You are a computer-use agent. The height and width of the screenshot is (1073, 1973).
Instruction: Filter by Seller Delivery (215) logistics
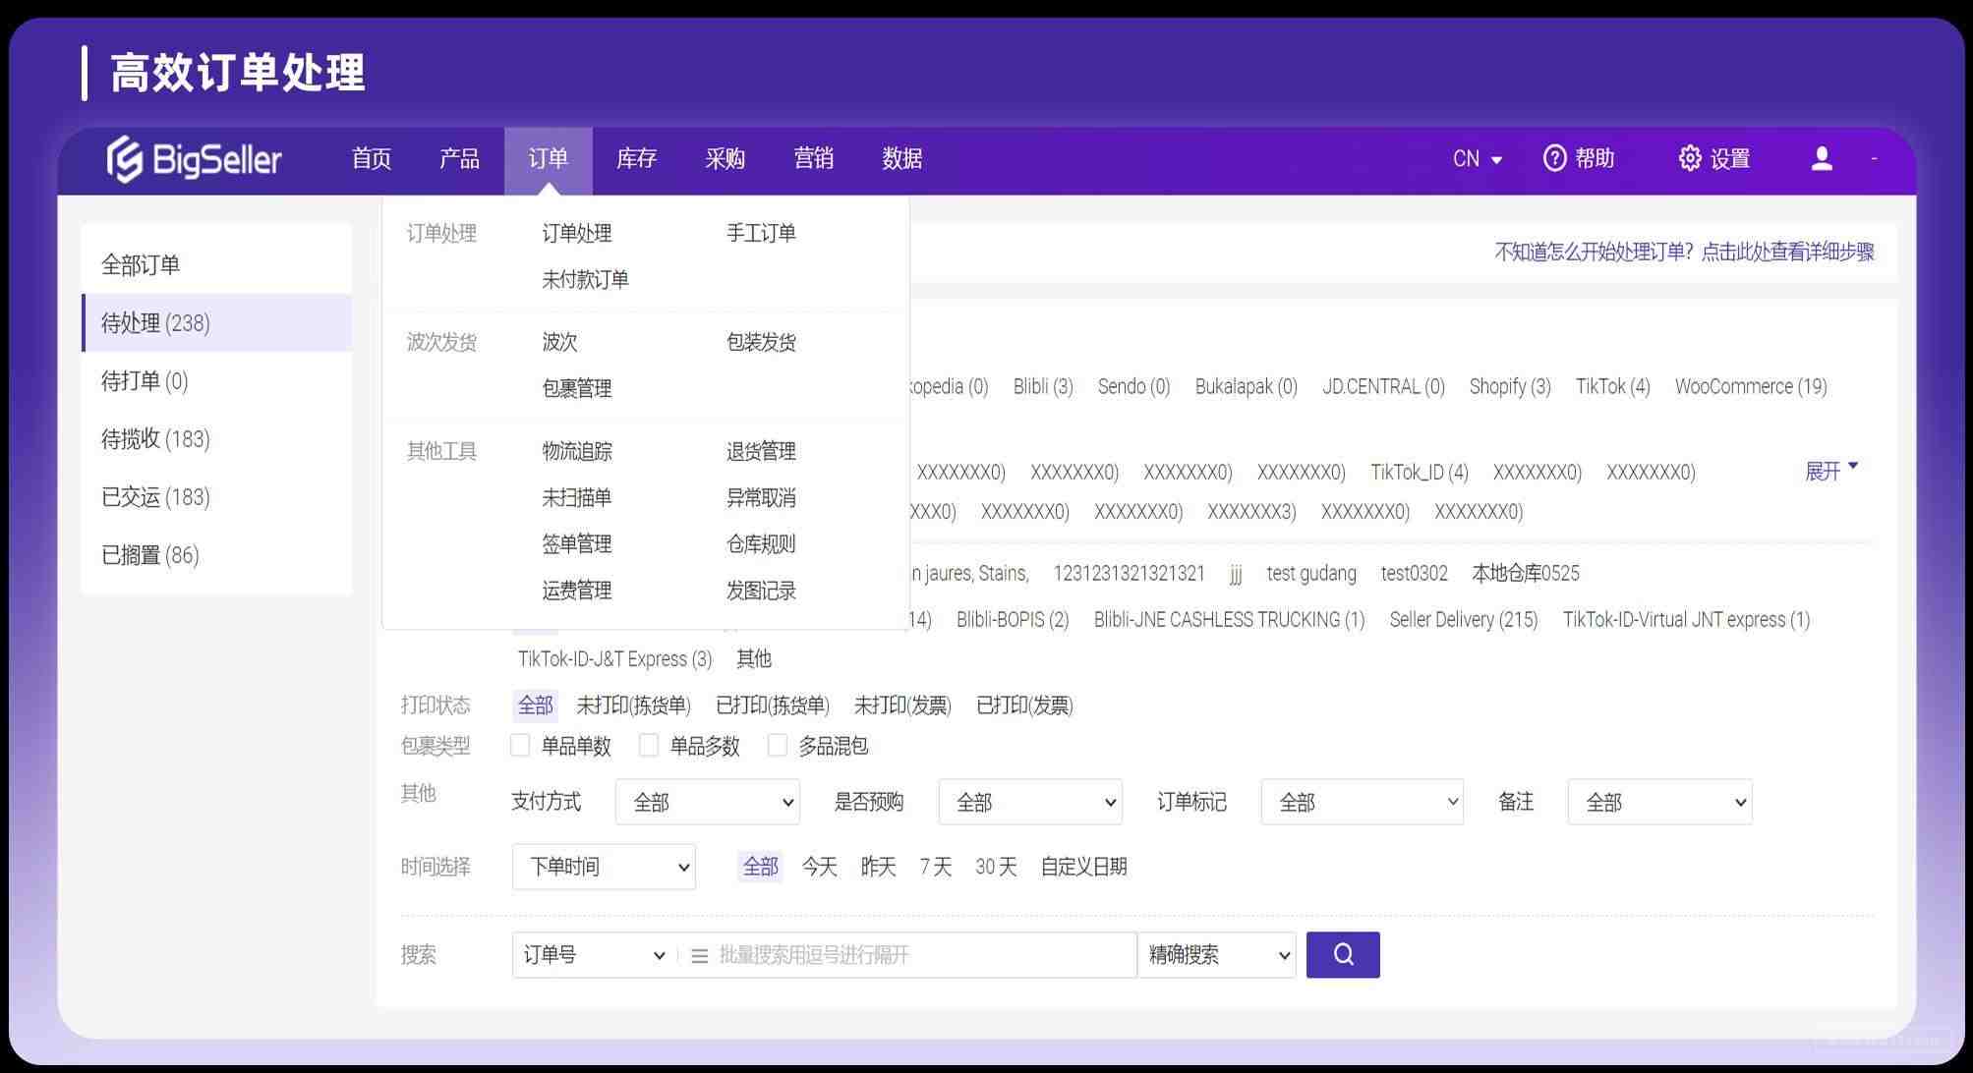(x=1464, y=619)
